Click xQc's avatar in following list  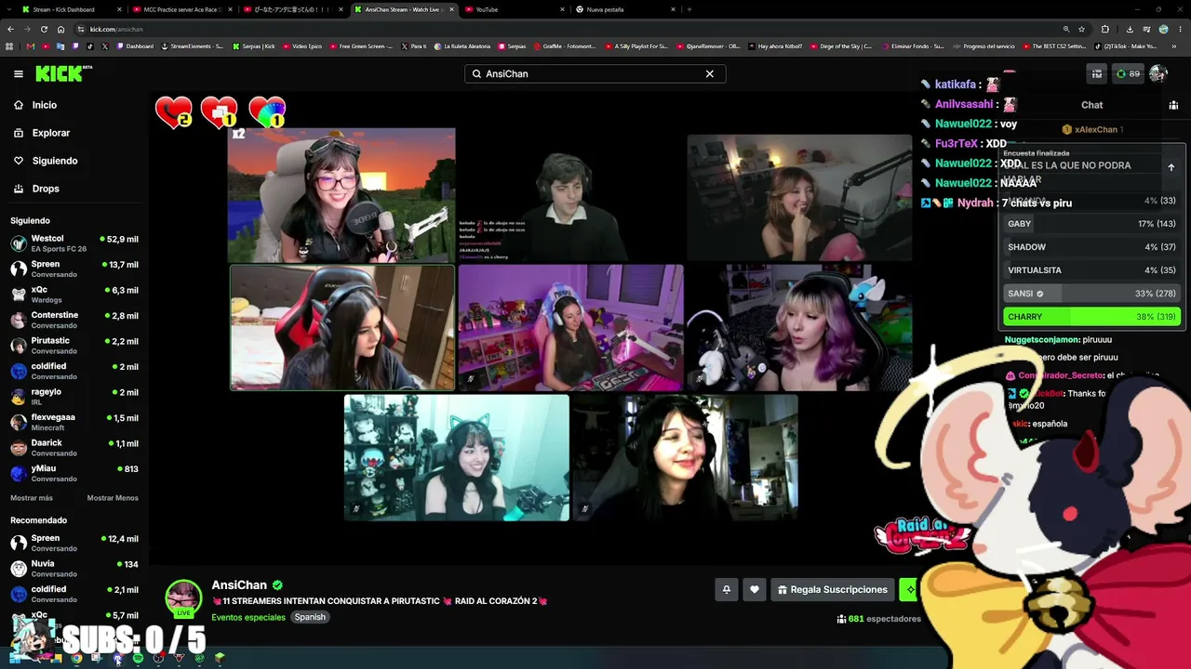19,295
